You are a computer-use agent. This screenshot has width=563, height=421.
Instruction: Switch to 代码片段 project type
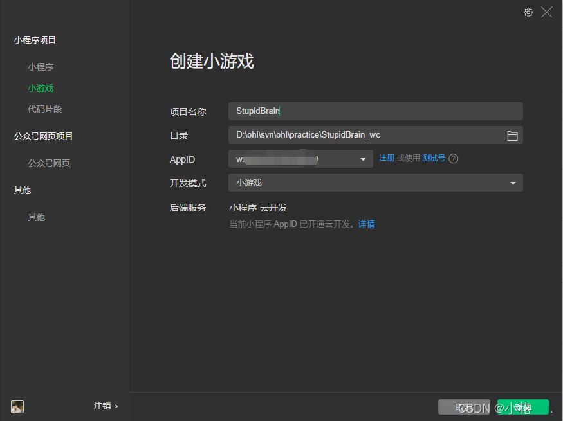click(x=44, y=109)
